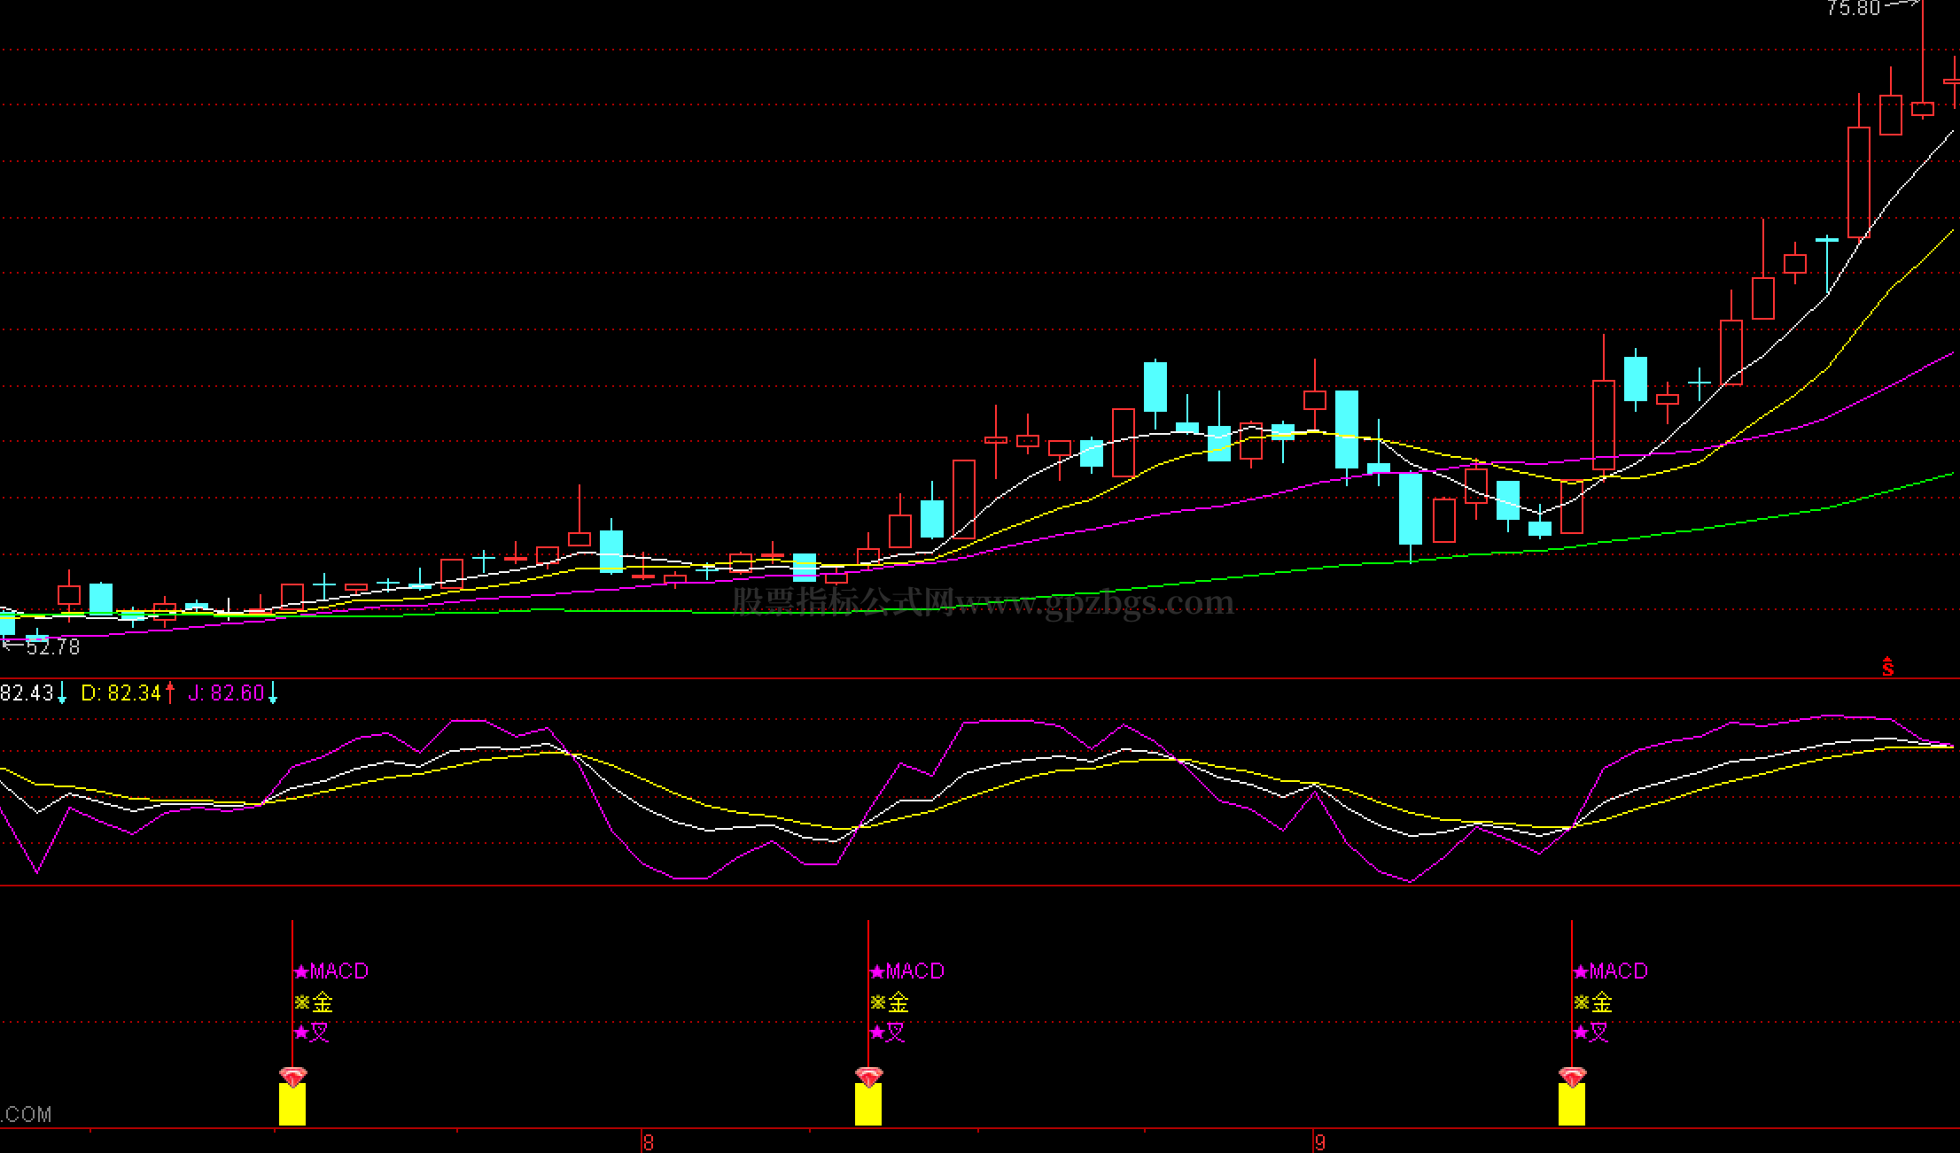Select the second yellow signal bar
This screenshot has width=1960, height=1153.
(x=868, y=1105)
